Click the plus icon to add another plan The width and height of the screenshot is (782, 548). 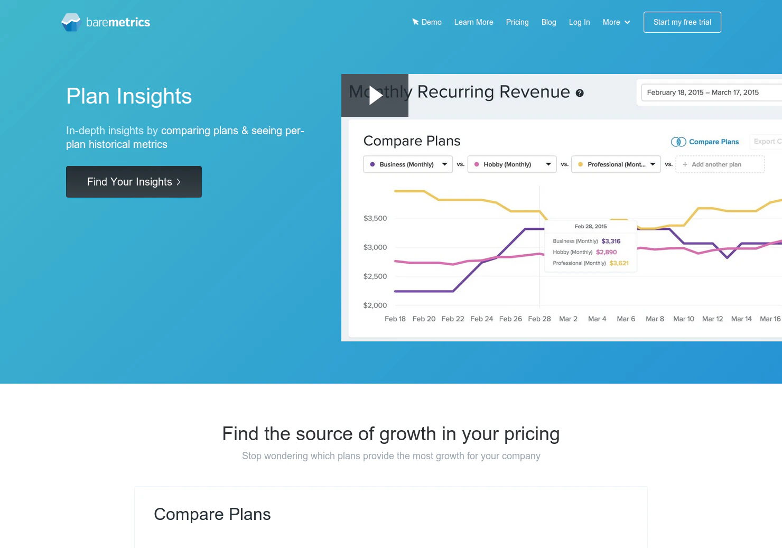coord(685,164)
